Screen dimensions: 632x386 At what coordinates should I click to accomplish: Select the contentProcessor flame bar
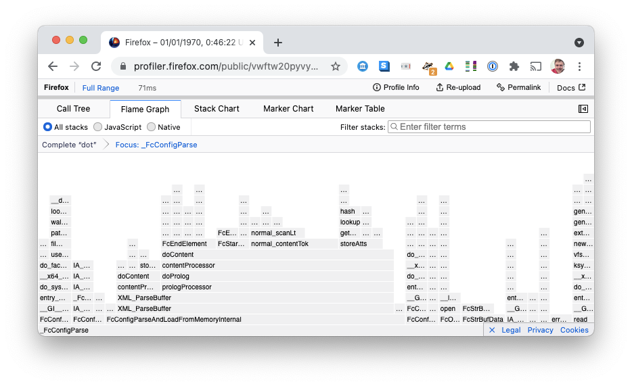click(277, 265)
